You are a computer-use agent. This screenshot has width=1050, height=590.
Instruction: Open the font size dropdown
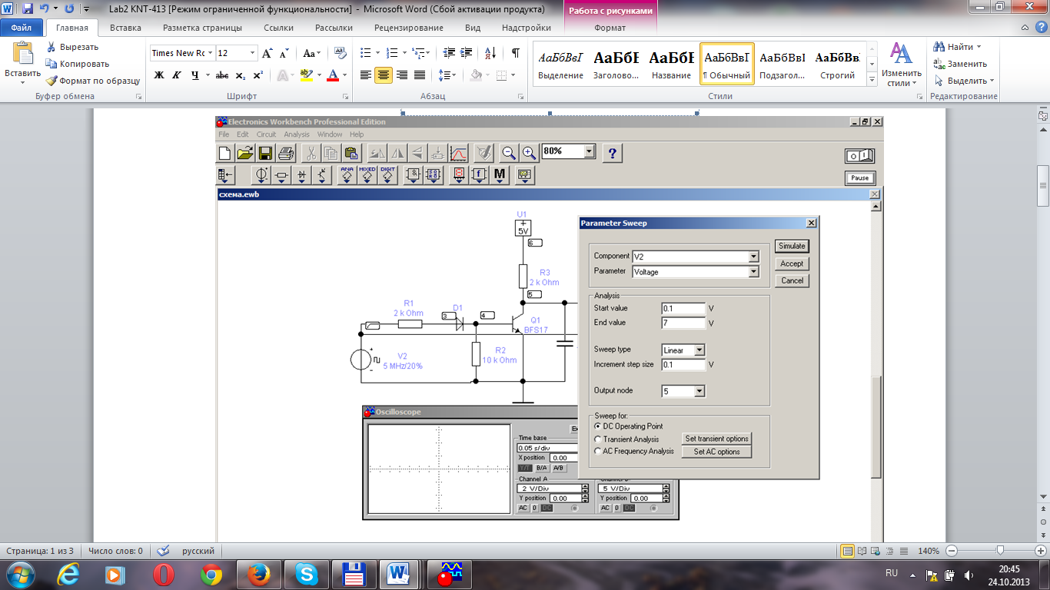coord(252,53)
